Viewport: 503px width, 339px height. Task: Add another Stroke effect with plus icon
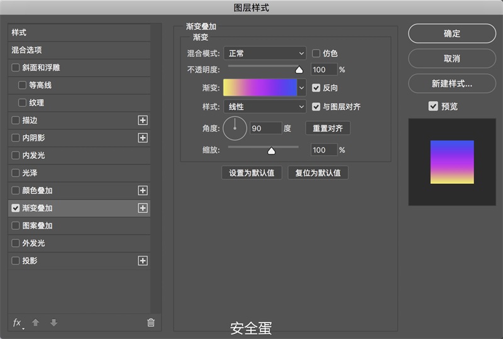click(x=143, y=120)
